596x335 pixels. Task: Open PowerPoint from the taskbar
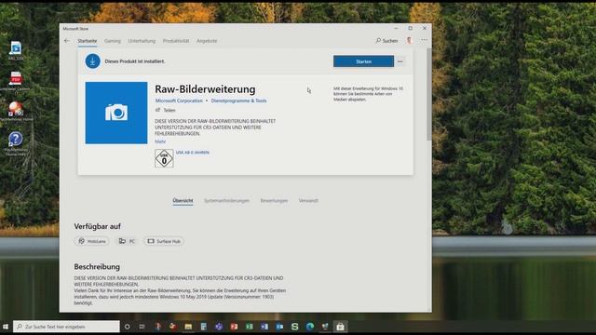(x=234, y=327)
